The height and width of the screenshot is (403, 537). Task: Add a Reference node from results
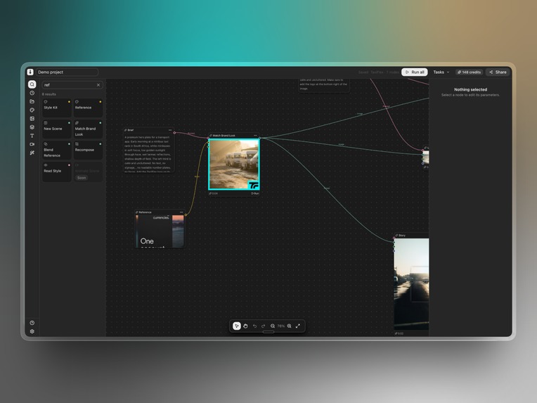88,108
